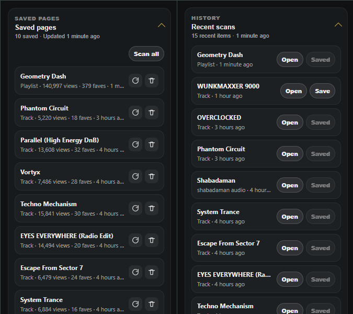Select Vortyx title in saved pages
The height and width of the screenshot is (314, 353).
pyautogui.click(x=30, y=172)
